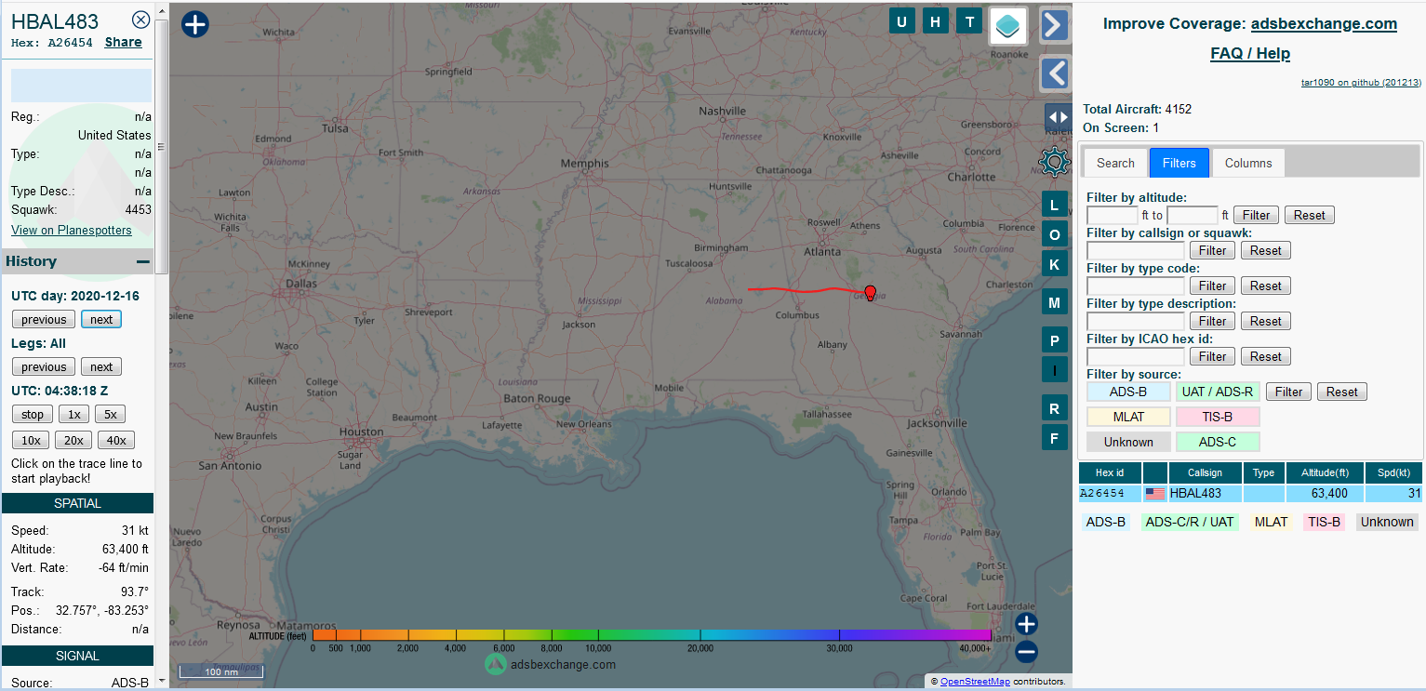Image resolution: width=1426 pixels, height=691 pixels.
Task: Zoom in the map with plus icon
Action: tap(1026, 624)
